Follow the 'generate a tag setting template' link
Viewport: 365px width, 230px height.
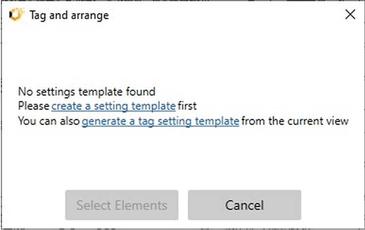pyautogui.click(x=160, y=121)
